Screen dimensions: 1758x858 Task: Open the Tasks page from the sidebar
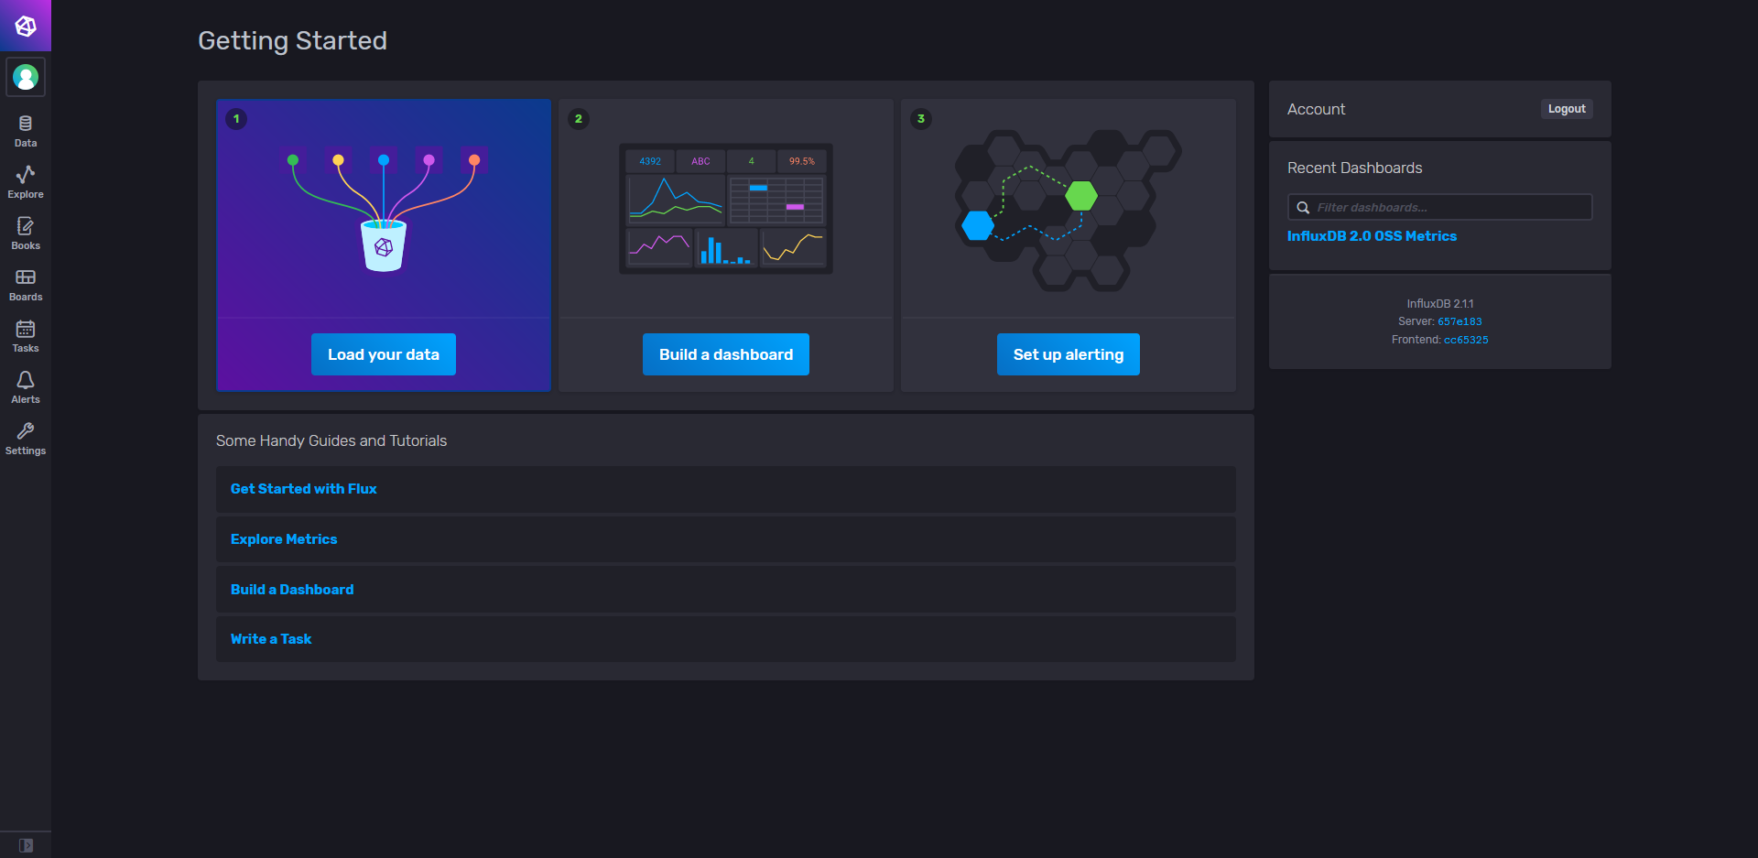point(25,334)
